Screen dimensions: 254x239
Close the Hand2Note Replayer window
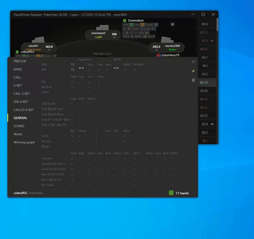tap(213, 14)
